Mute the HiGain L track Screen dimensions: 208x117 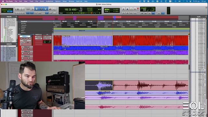[30, 38]
